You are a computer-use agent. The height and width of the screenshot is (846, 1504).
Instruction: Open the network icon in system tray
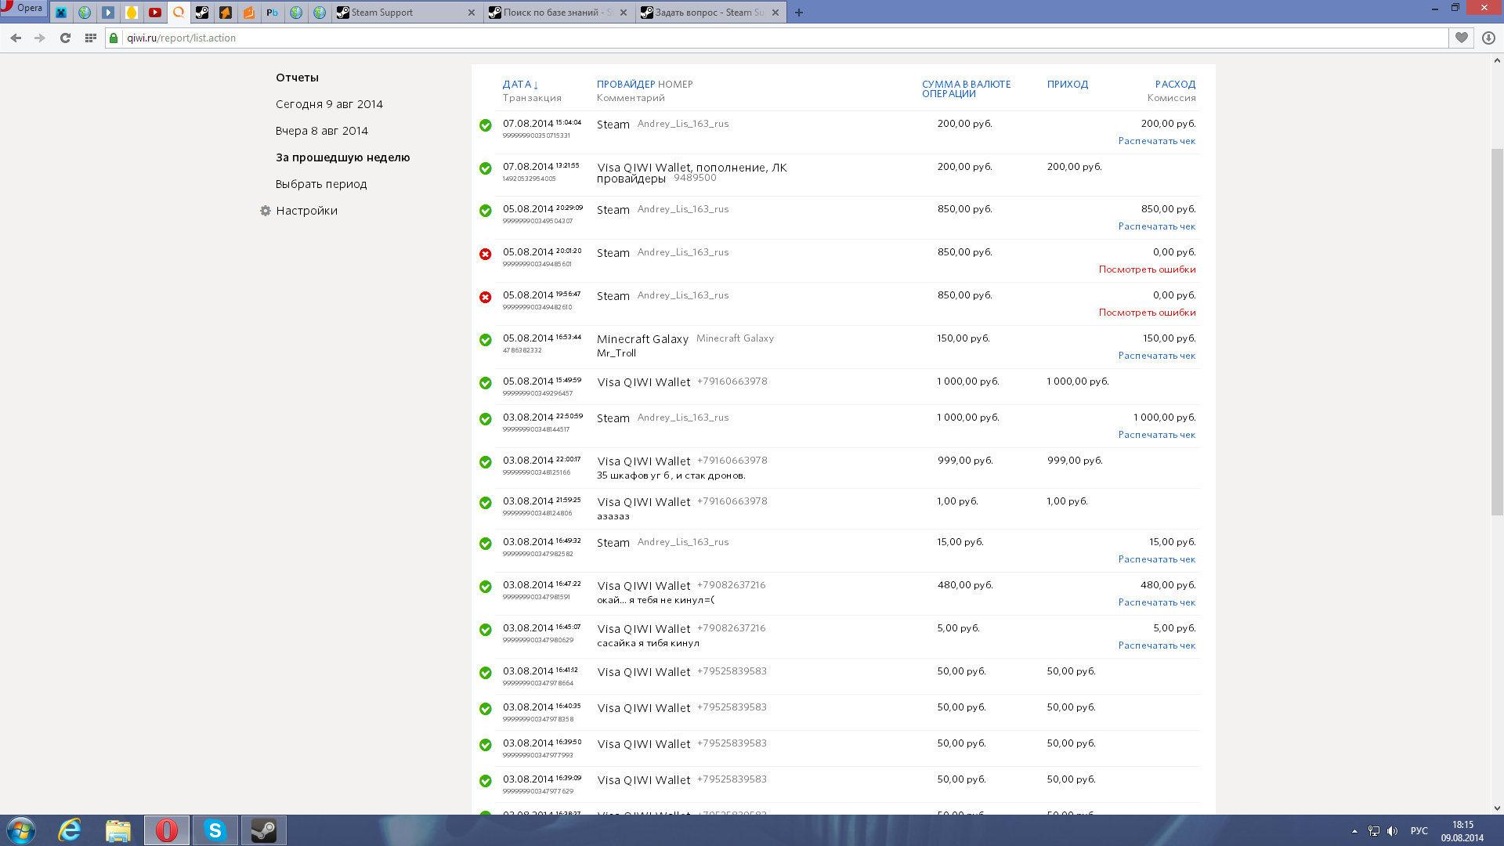(1374, 831)
